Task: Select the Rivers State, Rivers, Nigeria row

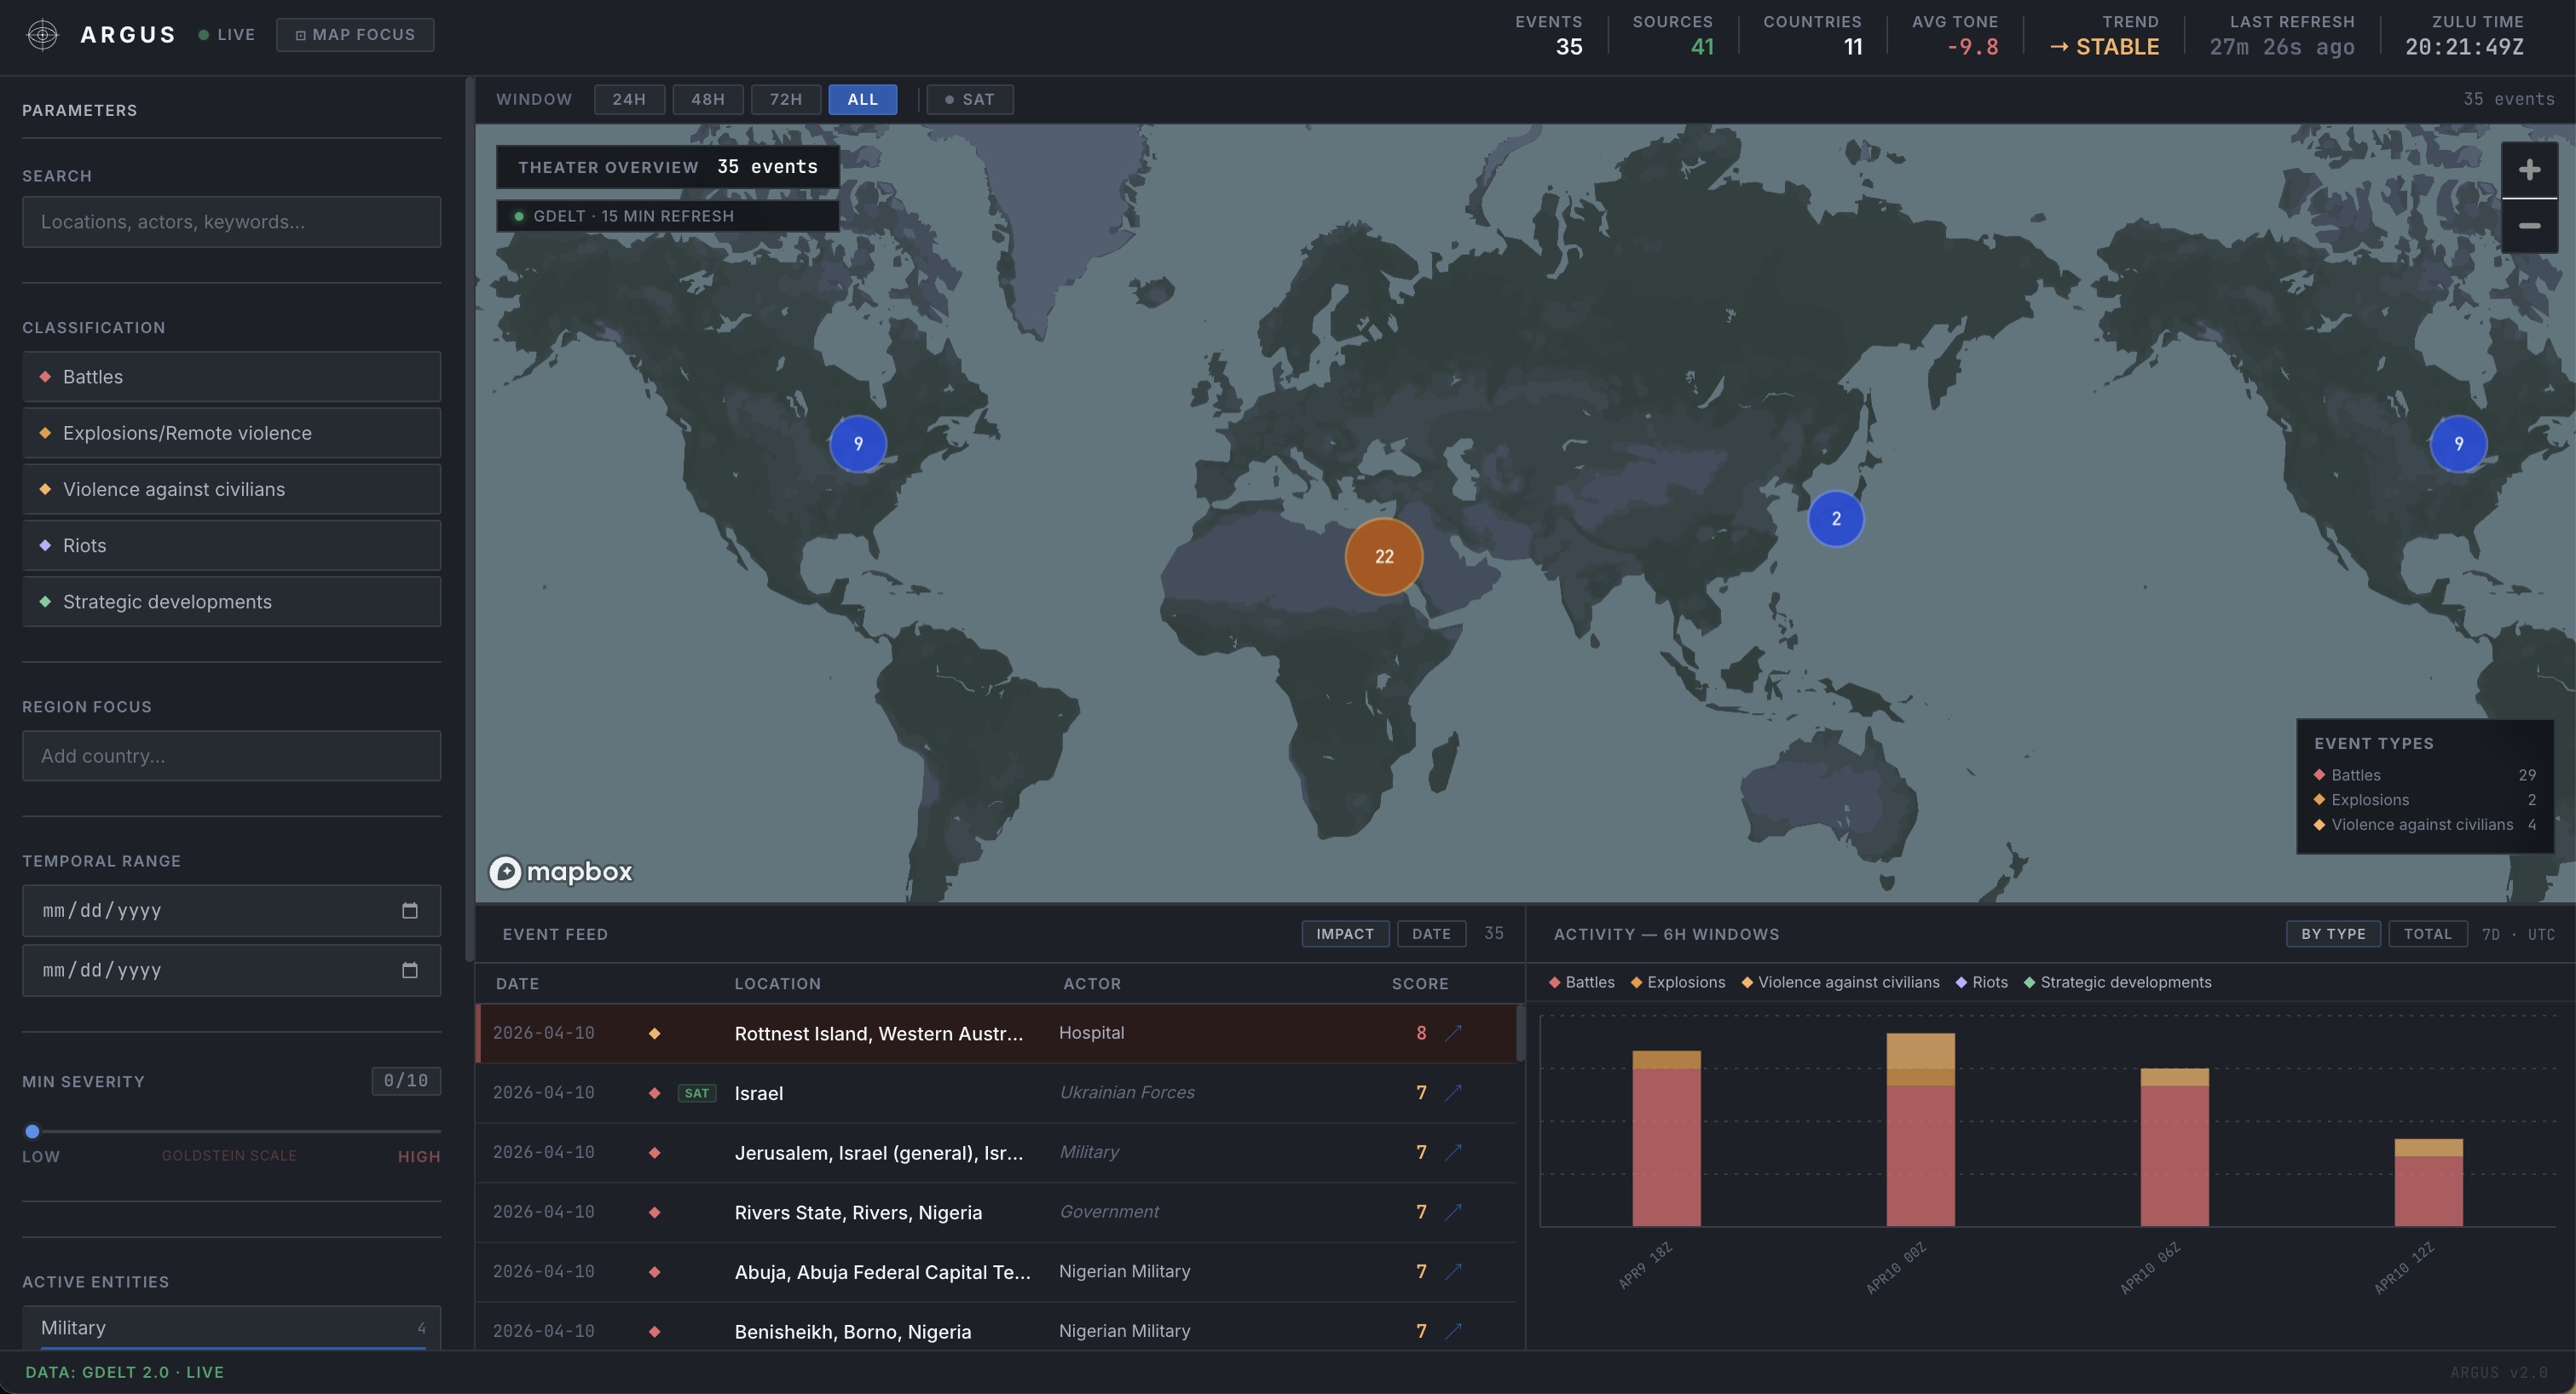Action: (996, 1213)
